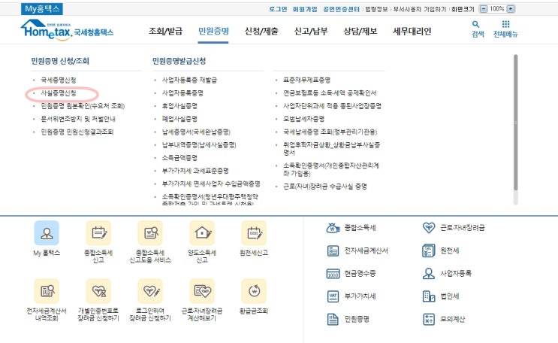Open the My홈택스 icon shortcut
This screenshot has height=343, width=558.
tap(47, 233)
